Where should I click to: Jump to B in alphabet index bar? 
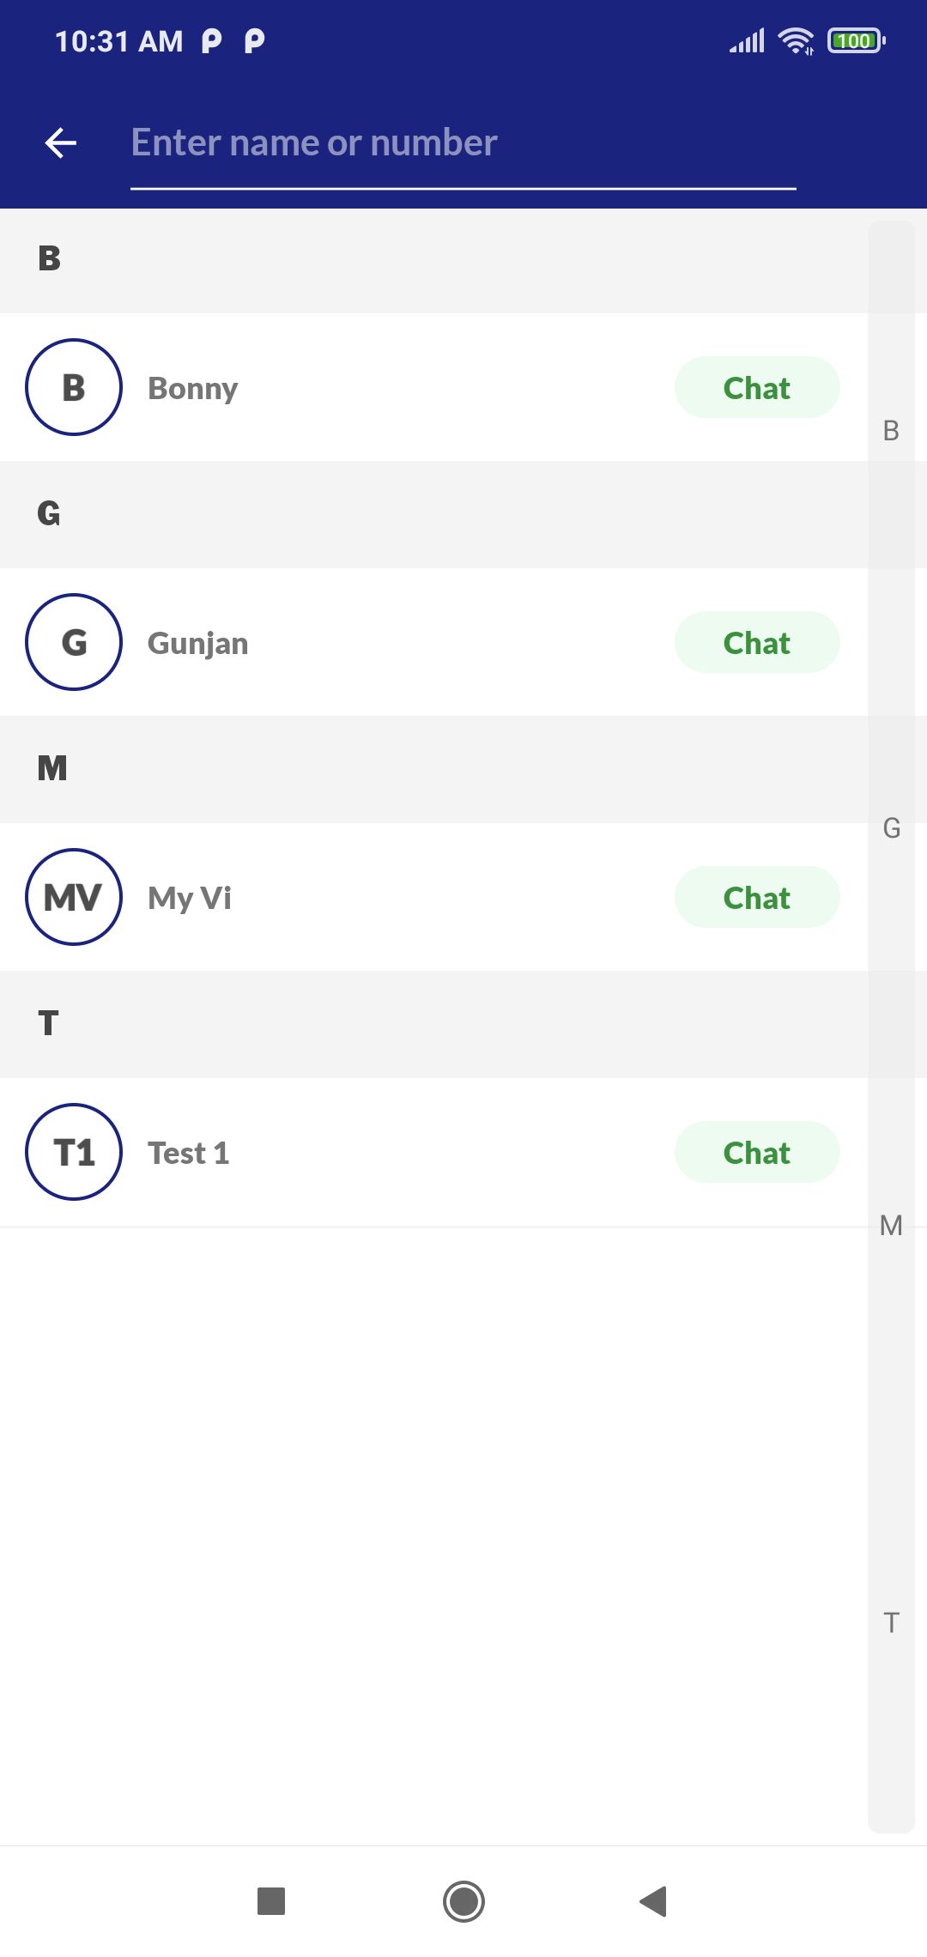pyautogui.click(x=891, y=431)
